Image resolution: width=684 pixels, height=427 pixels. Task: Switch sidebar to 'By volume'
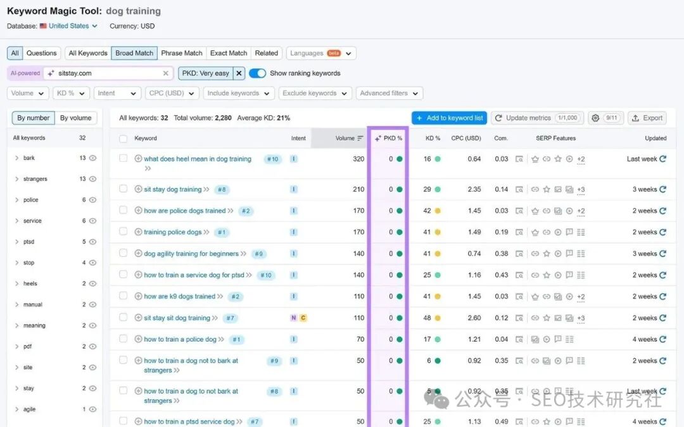tap(76, 118)
